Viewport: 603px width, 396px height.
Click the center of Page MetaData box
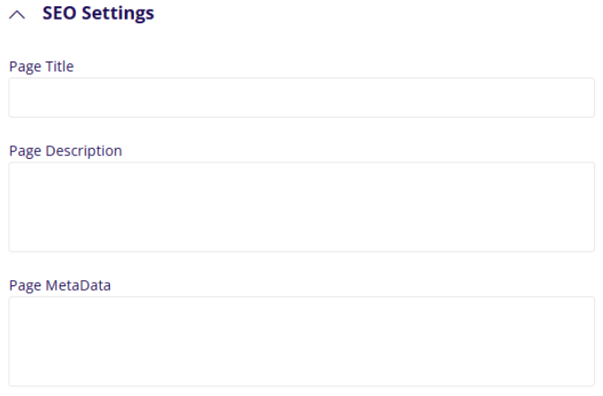pyautogui.click(x=301, y=342)
